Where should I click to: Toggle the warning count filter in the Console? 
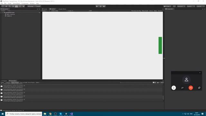pos(158,82)
